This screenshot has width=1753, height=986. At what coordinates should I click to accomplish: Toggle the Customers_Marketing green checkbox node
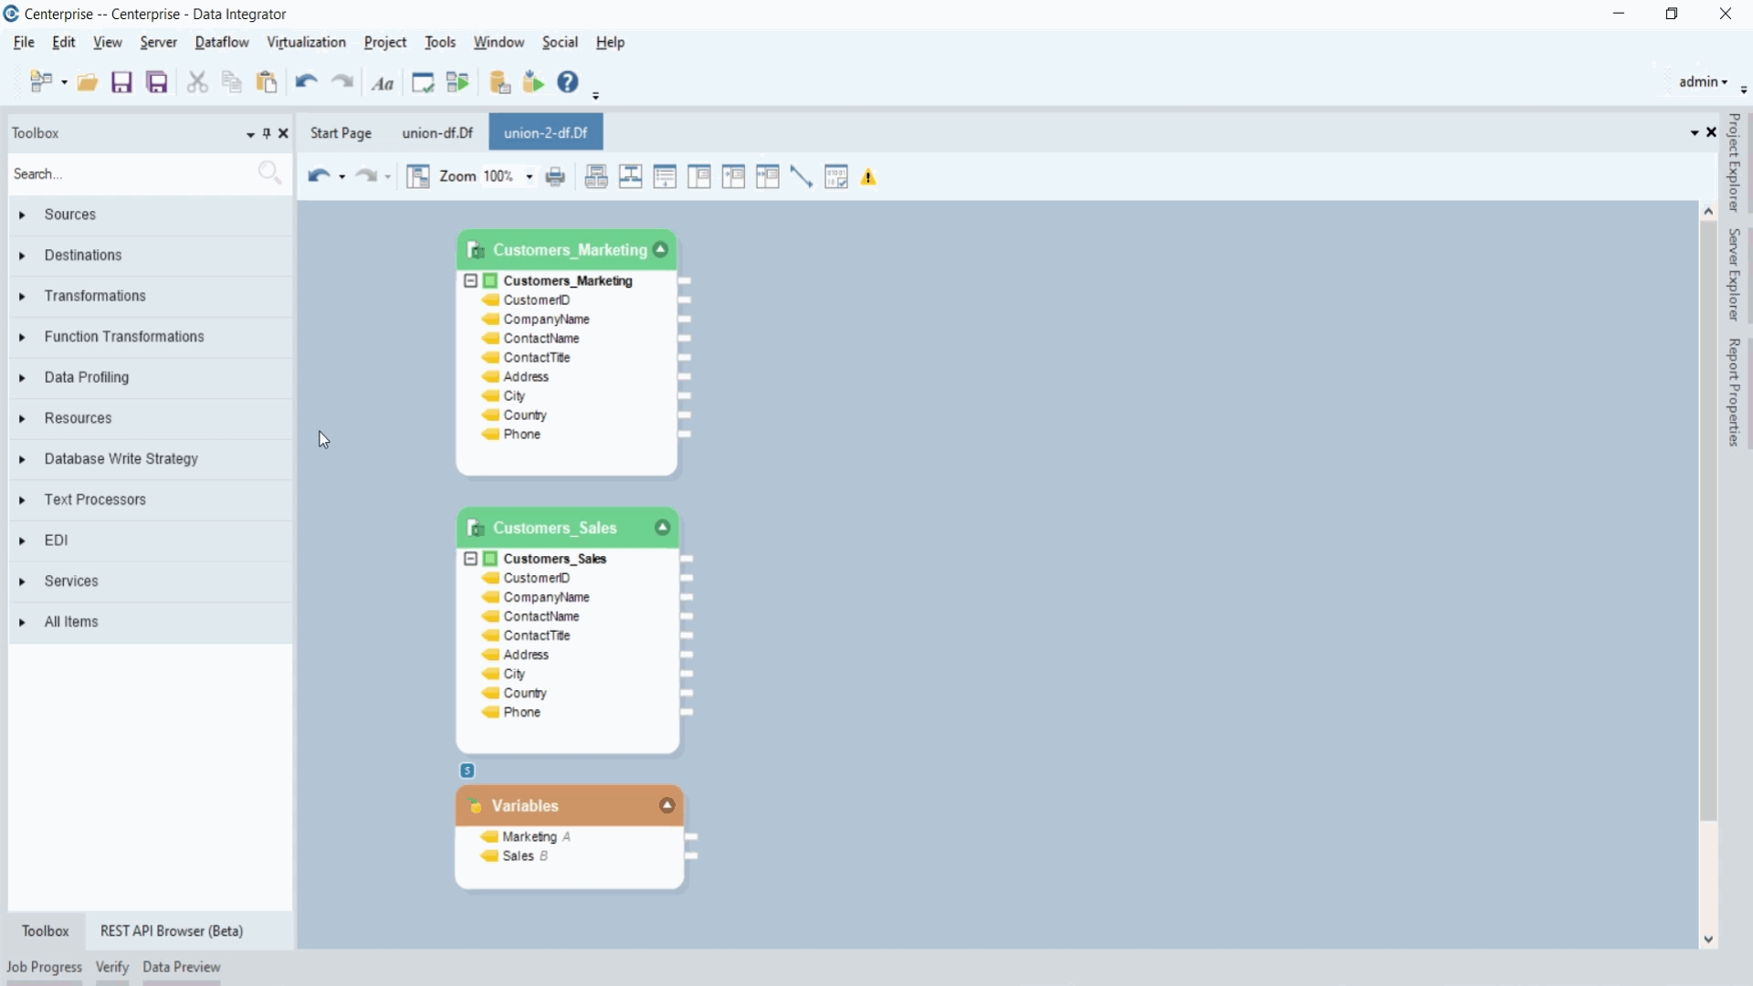[x=490, y=281]
